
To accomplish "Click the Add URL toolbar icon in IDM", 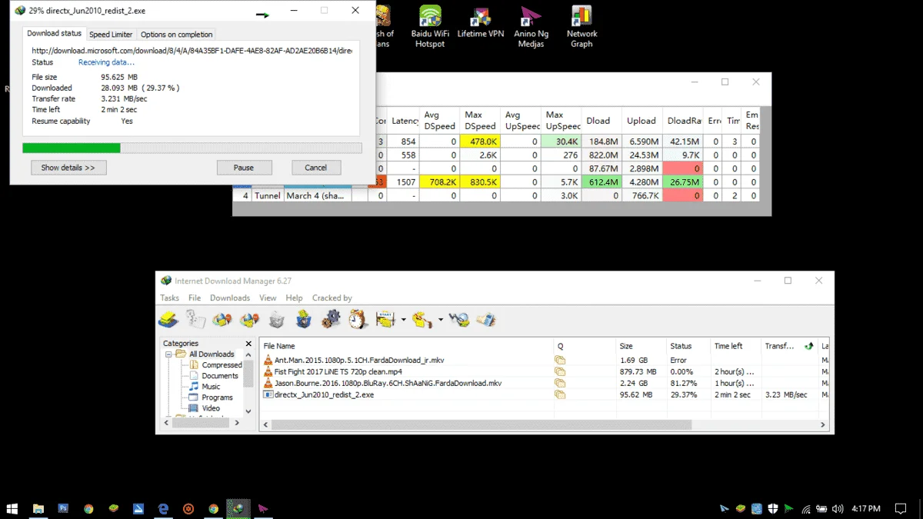I will [168, 319].
